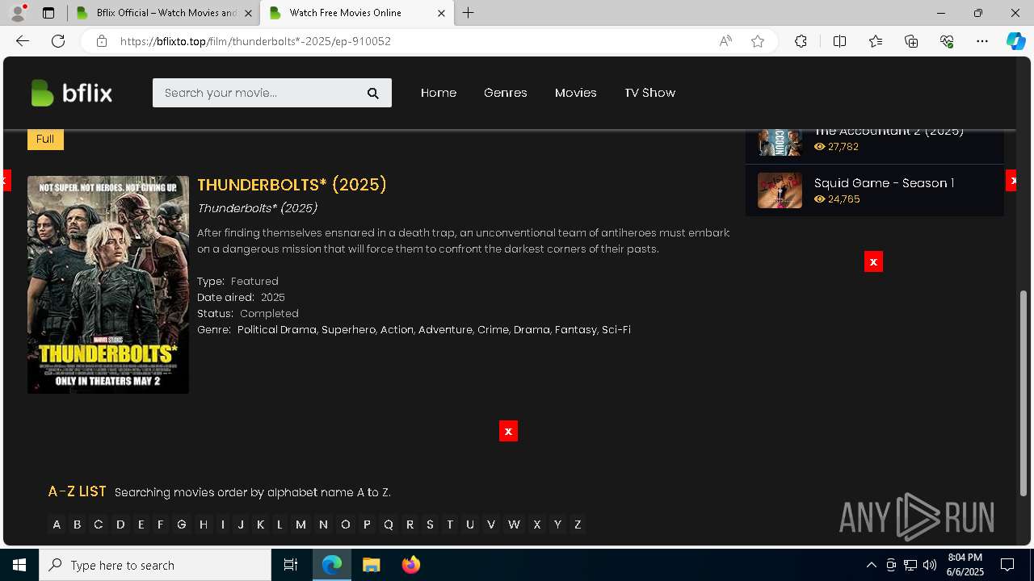Click the search magnifier icon
The height and width of the screenshot is (581, 1034).
coord(373,93)
